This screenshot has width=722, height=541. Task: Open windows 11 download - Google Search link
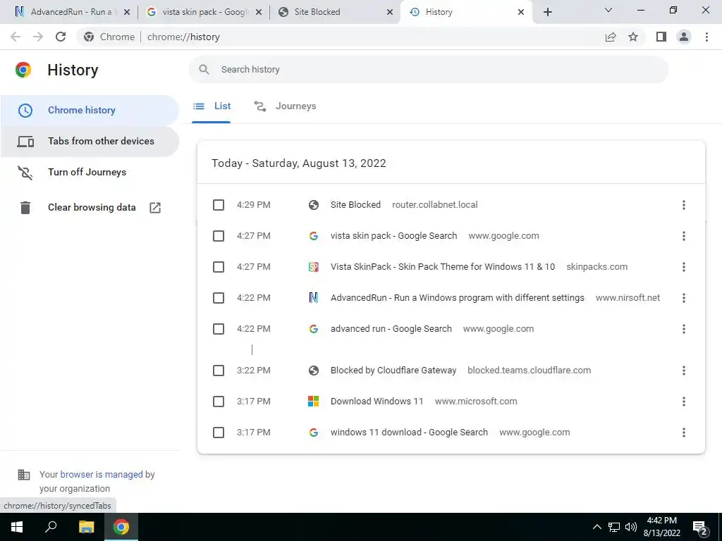click(x=409, y=433)
